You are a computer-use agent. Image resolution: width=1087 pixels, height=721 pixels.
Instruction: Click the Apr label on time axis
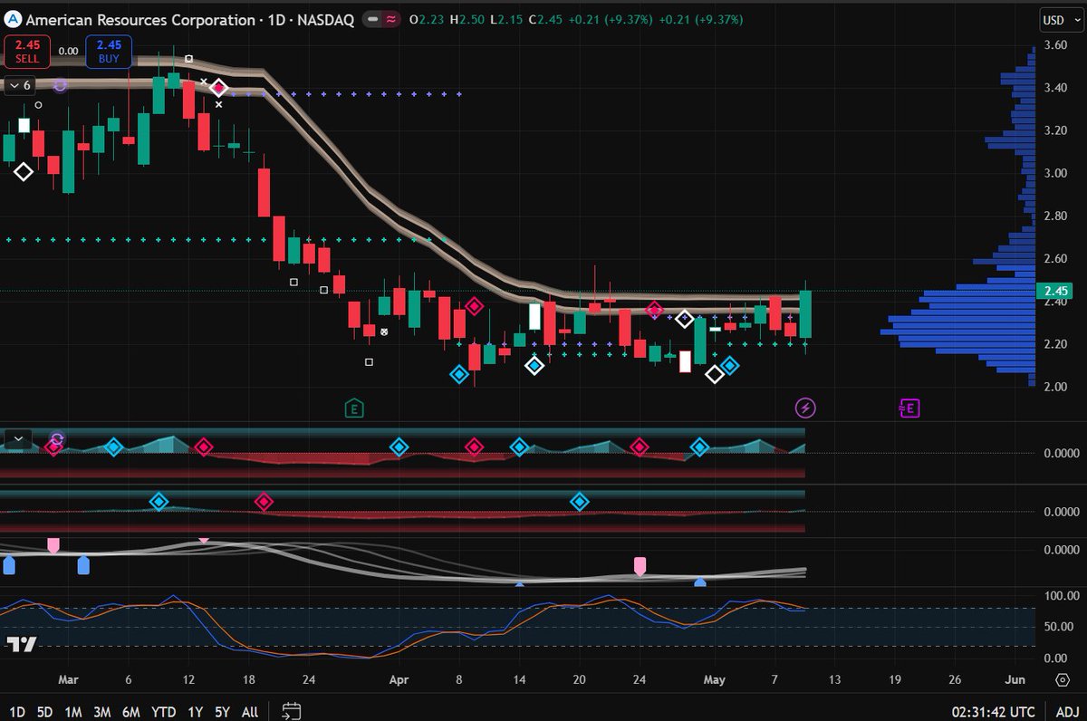pyautogui.click(x=399, y=679)
